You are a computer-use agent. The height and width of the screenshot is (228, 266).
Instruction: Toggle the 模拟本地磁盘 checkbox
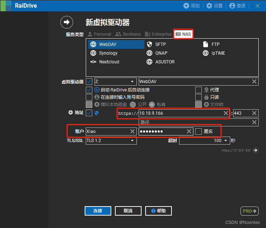pos(89,105)
